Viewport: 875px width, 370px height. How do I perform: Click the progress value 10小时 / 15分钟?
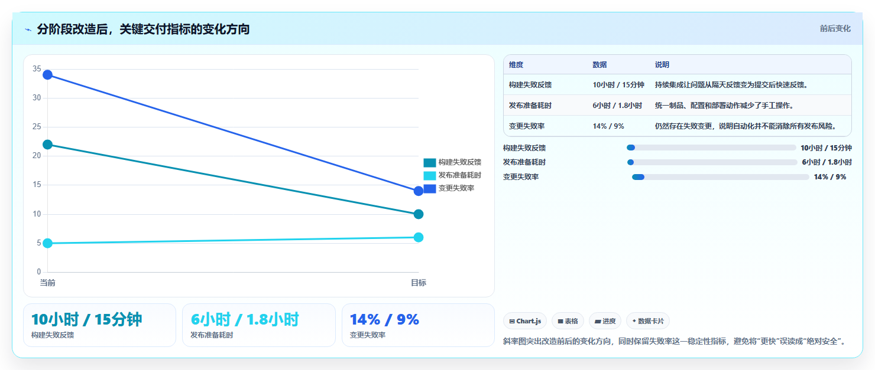coord(827,148)
